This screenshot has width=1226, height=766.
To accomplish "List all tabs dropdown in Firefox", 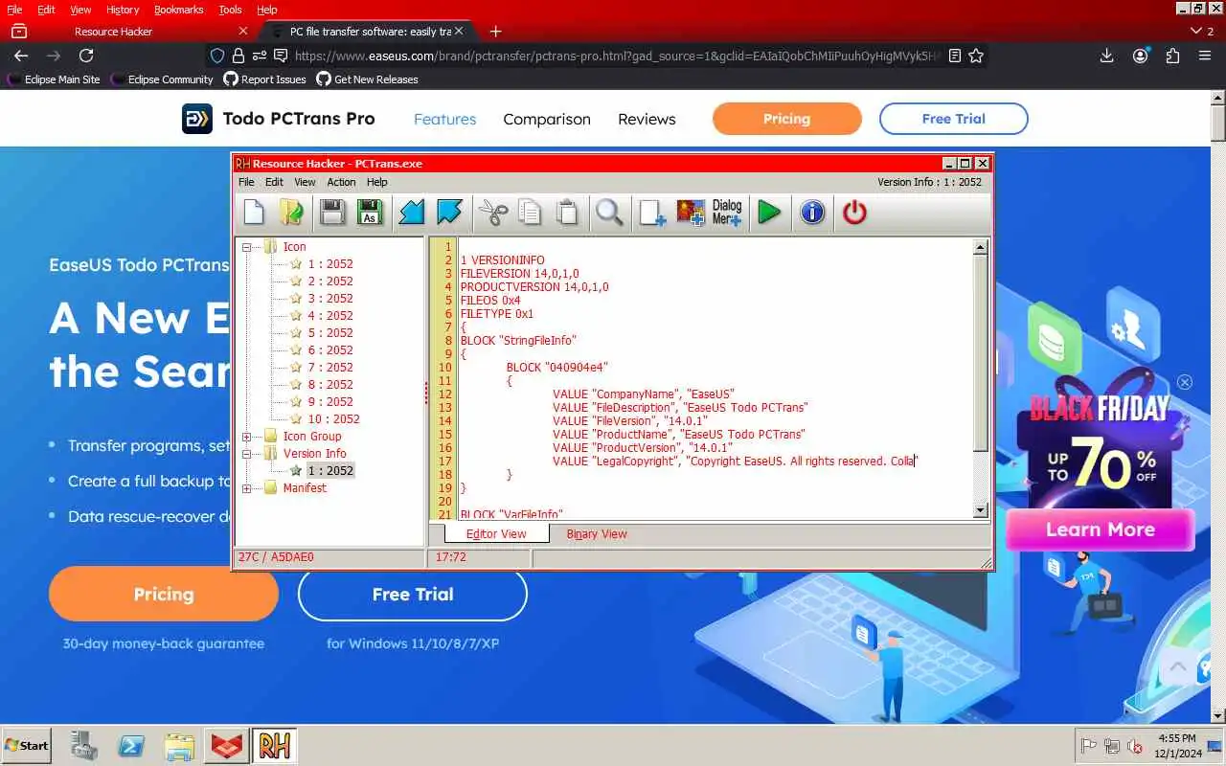I will [1201, 32].
